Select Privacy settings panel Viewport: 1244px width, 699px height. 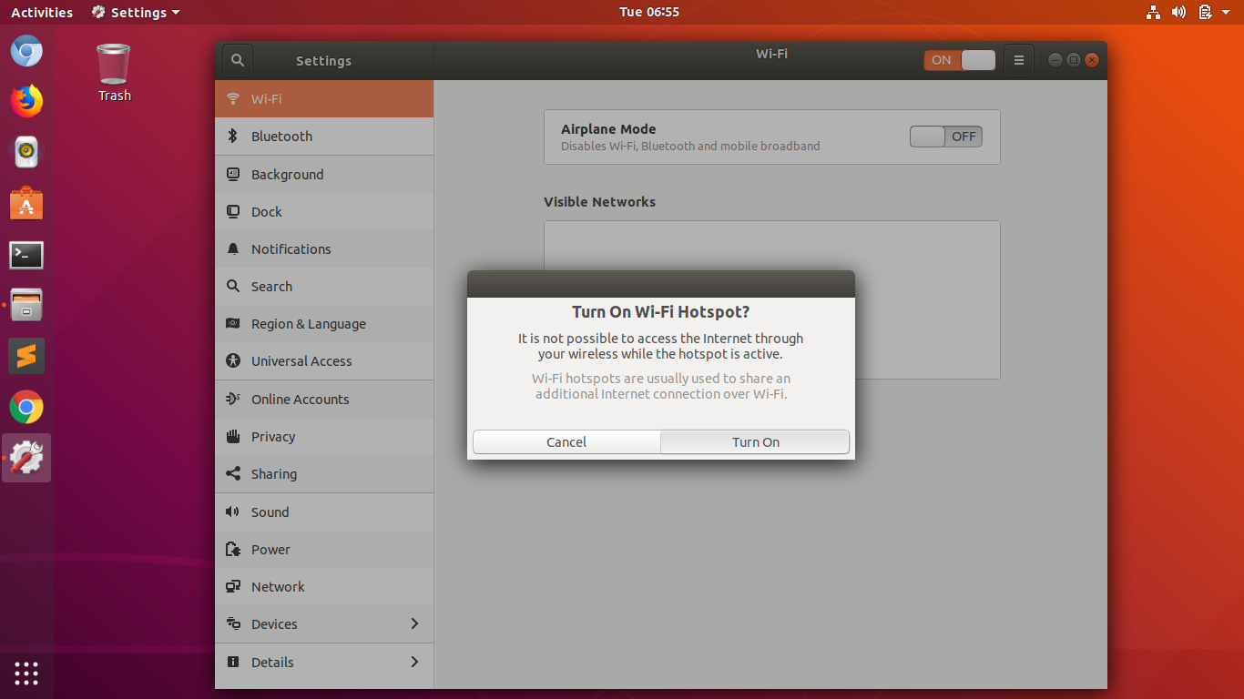coord(324,436)
